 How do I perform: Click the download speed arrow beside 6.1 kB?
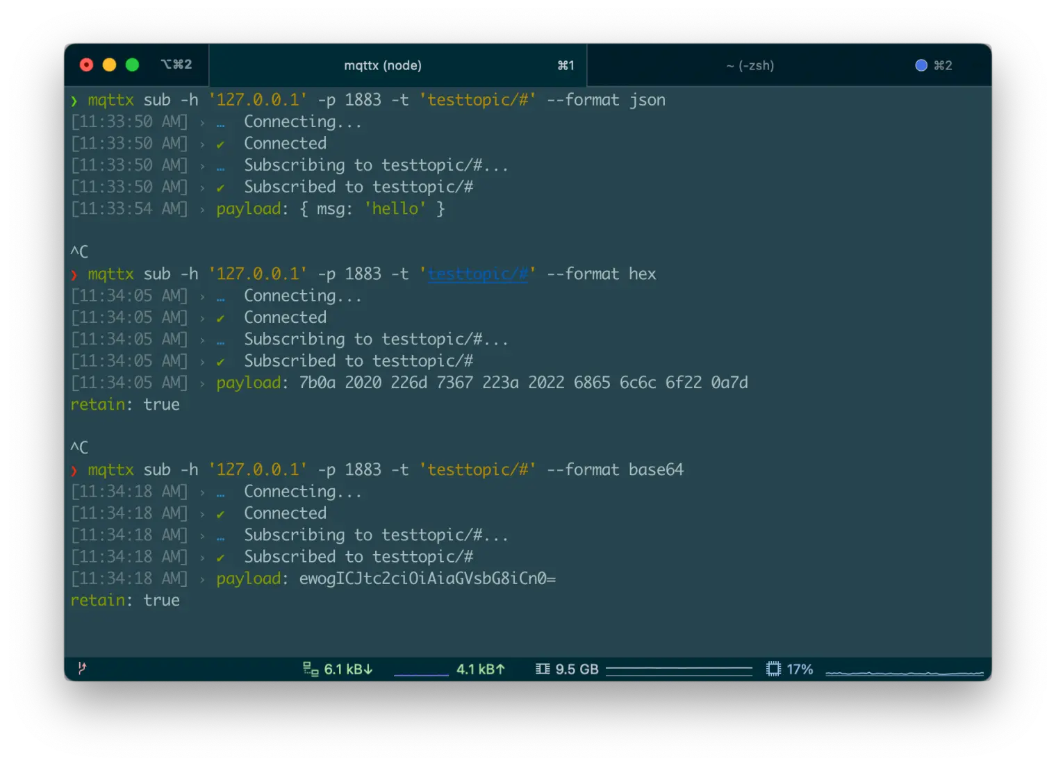(x=368, y=669)
